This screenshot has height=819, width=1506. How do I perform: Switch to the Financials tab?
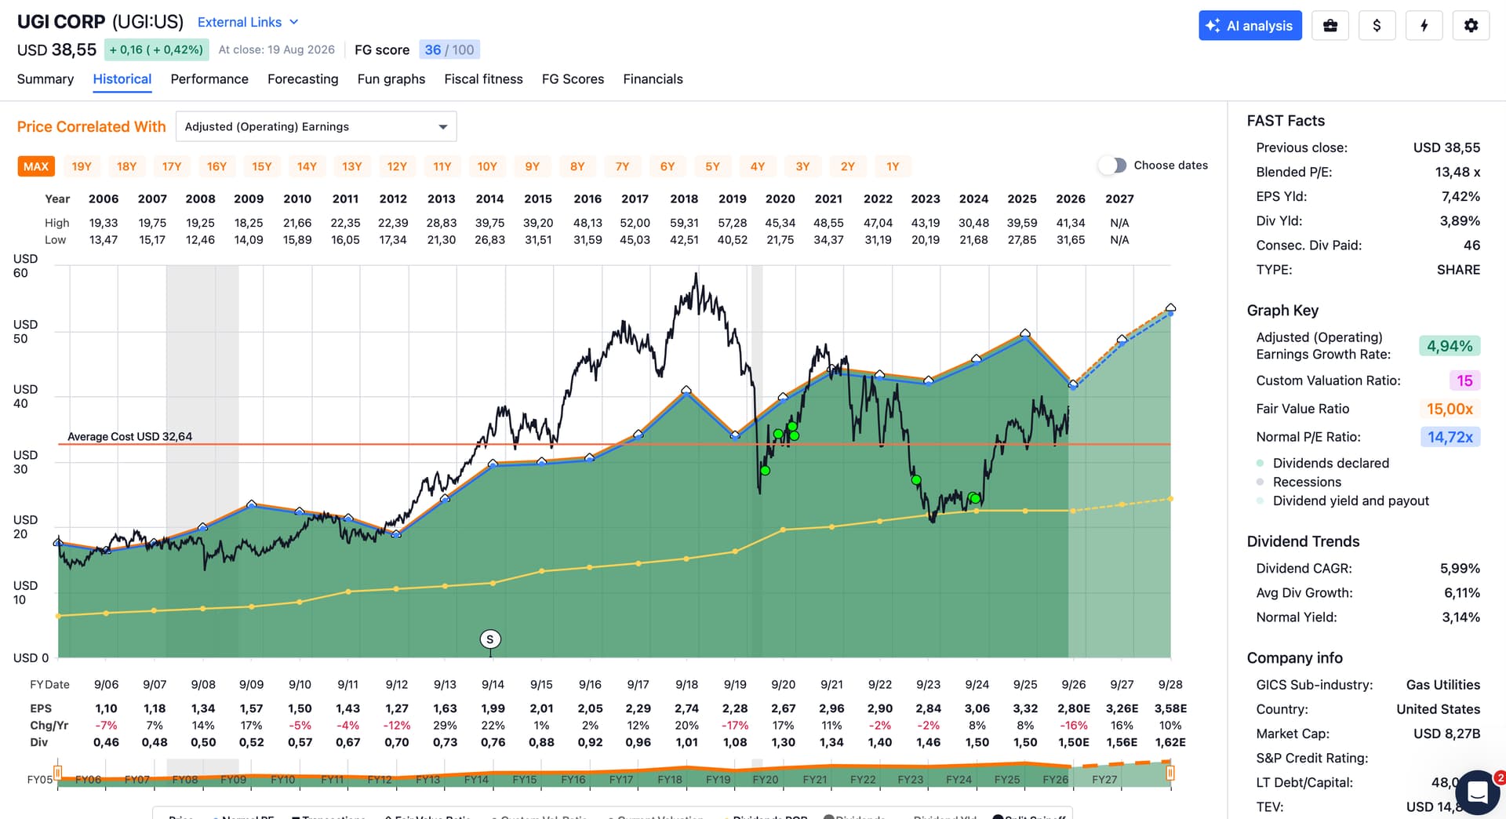pos(653,79)
